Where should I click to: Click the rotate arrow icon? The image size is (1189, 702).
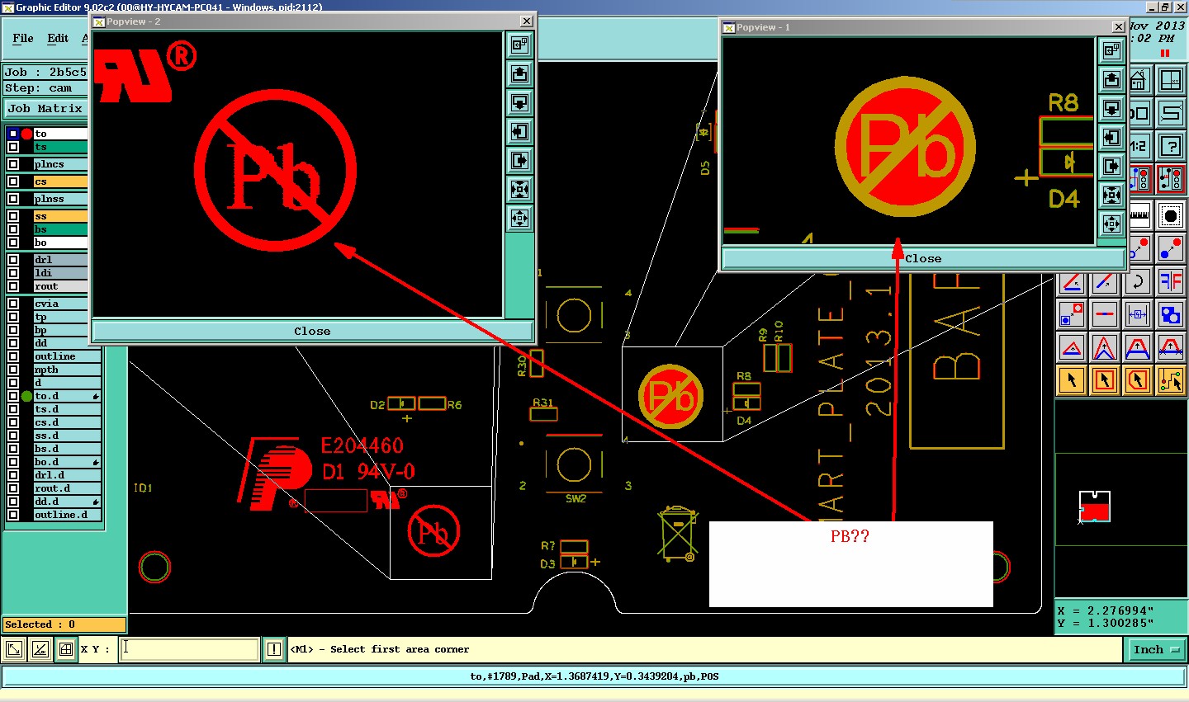click(1138, 281)
